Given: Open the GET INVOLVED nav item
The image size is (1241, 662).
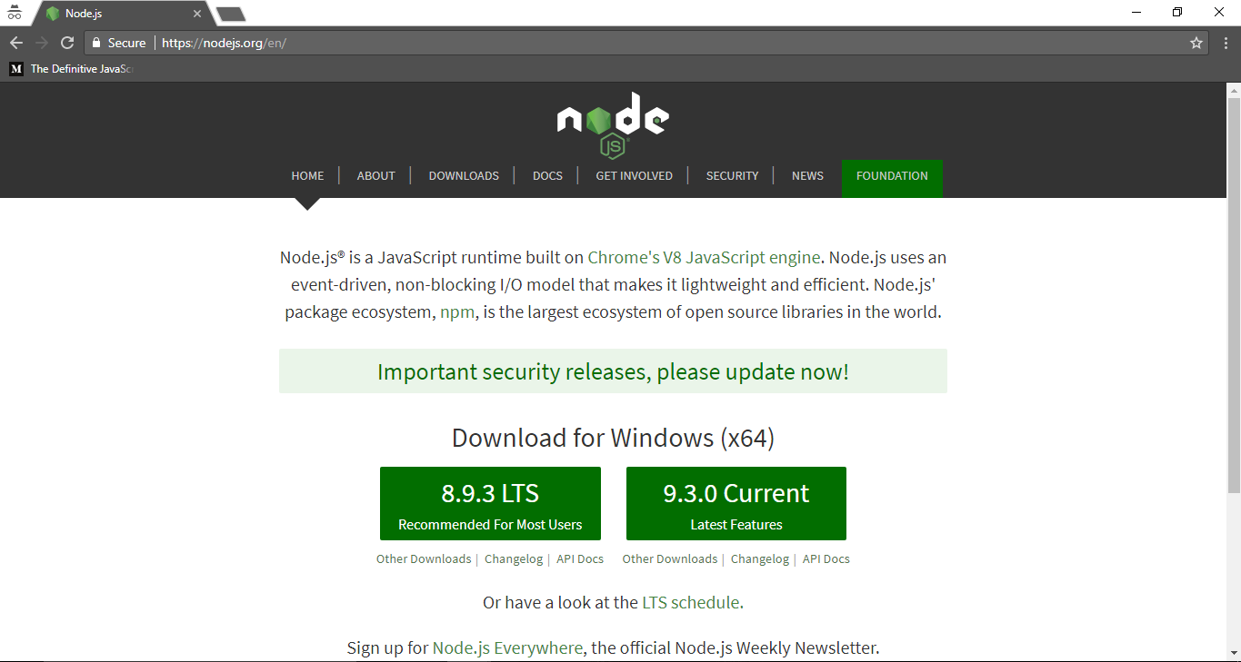Looking at the screenshot, I should pyautogui.click(x=635, y=176).
